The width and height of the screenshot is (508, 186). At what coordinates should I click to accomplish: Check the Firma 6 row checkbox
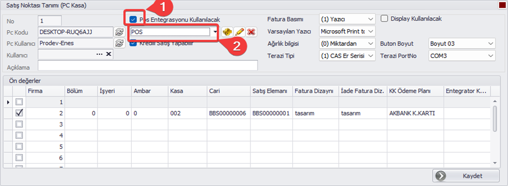(19, 158)
